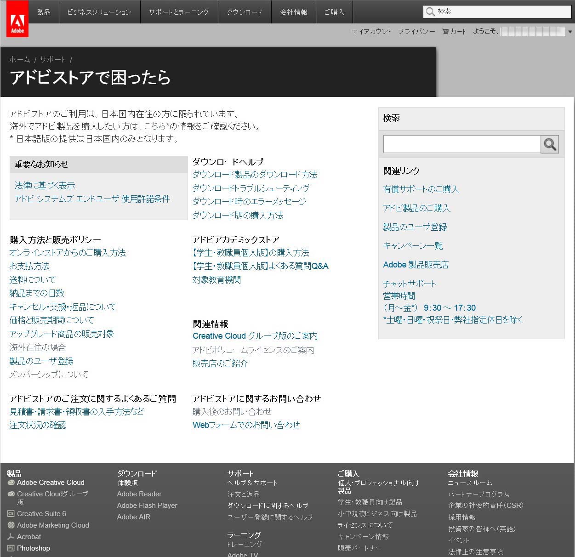Open the 対象教育機関 link
The image size is (575, 557).
[x=217, y=279]
